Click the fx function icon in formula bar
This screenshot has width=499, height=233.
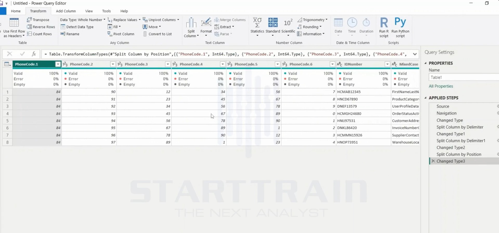point(34,54)
